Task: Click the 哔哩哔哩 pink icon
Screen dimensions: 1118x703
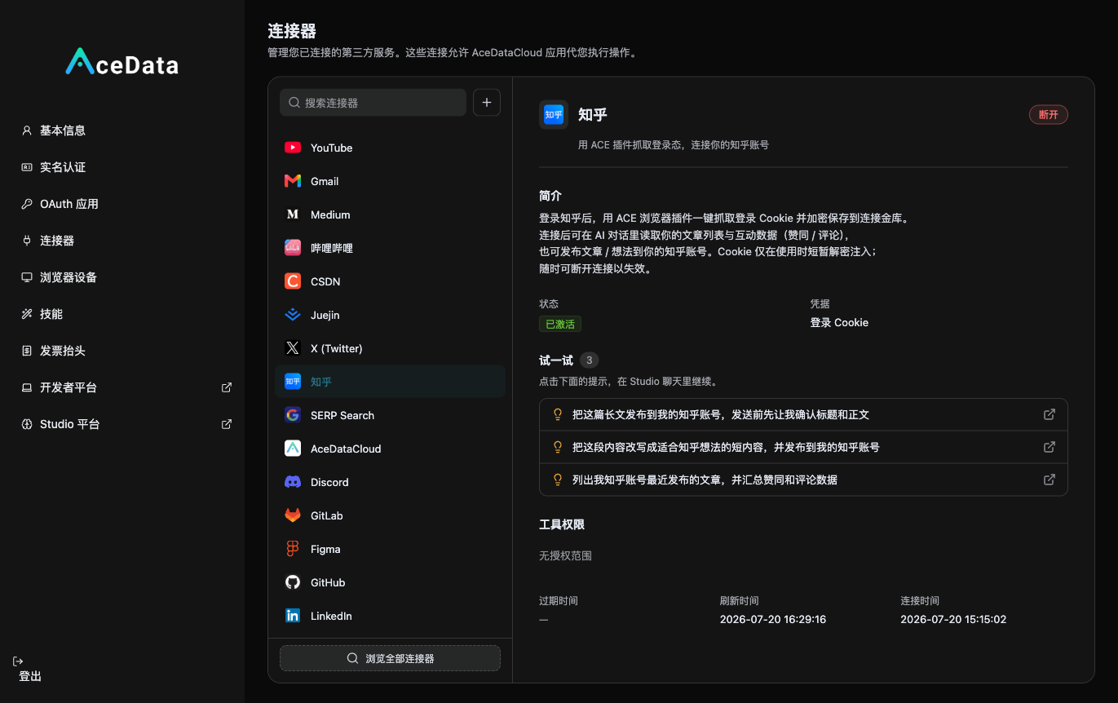Action: [x=293, y=248]
